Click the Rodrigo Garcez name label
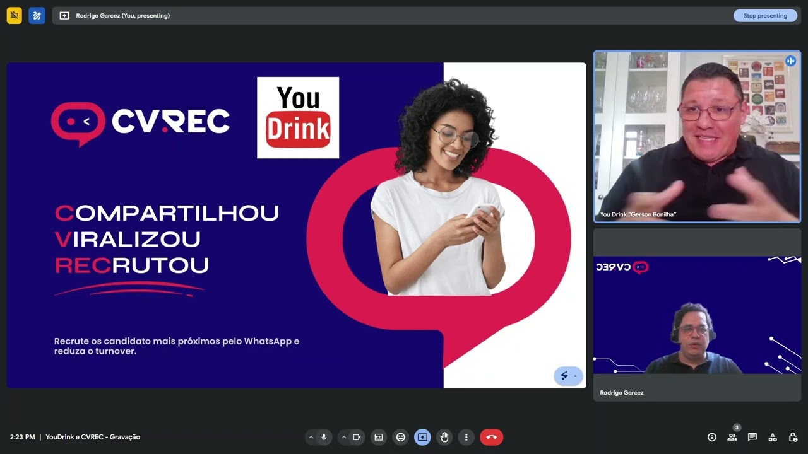The image size is (808, 454). [x=622, y=393]
